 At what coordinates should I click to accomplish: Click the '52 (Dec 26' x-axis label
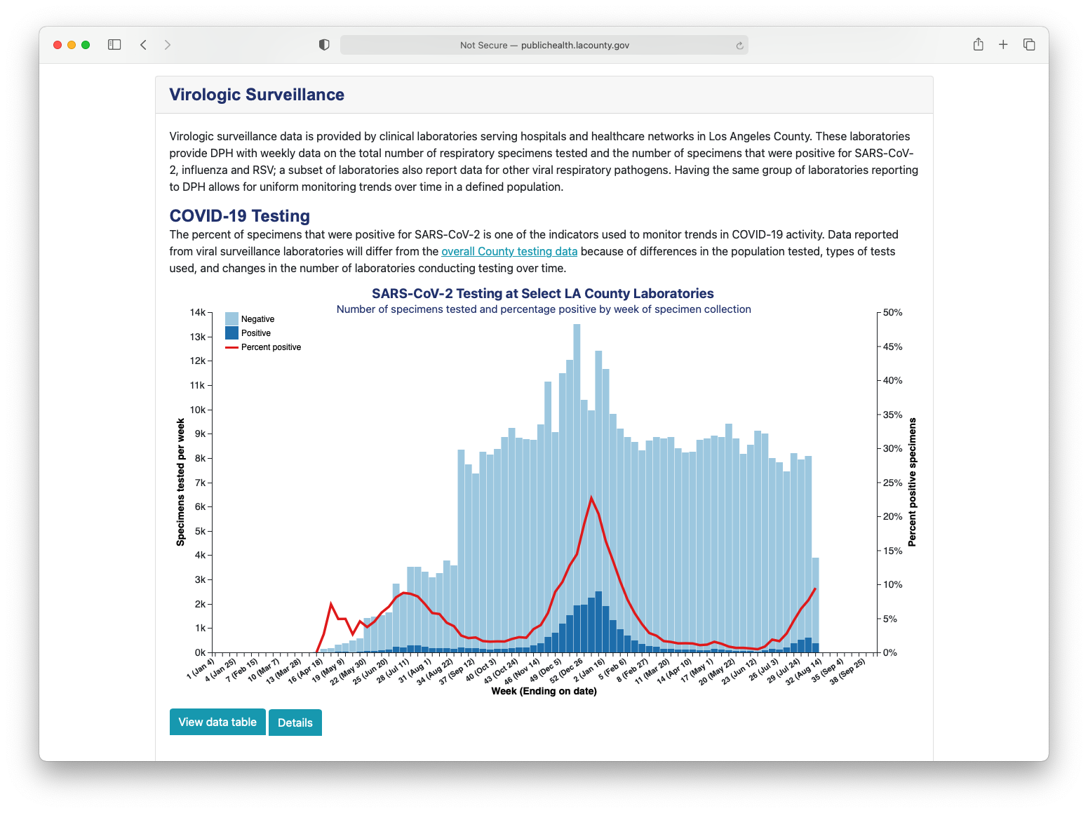pos(566,670)
